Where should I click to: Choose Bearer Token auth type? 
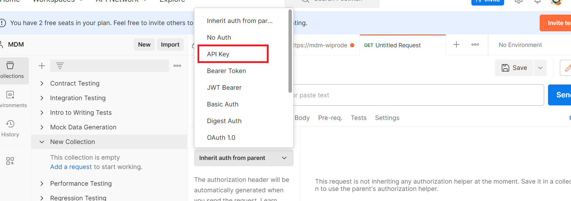(226, 71)
